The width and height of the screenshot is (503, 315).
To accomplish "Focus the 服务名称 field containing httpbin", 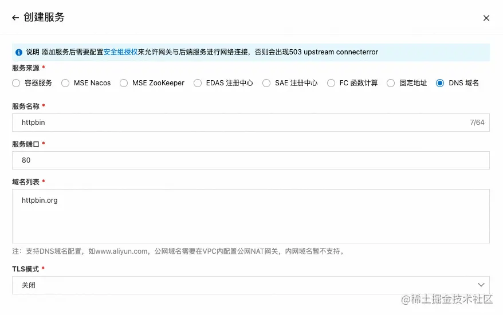I will 251,123.
